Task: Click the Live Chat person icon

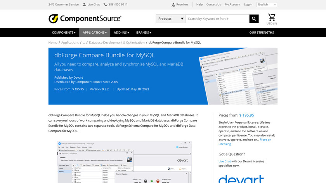Action: click(84, 5)
